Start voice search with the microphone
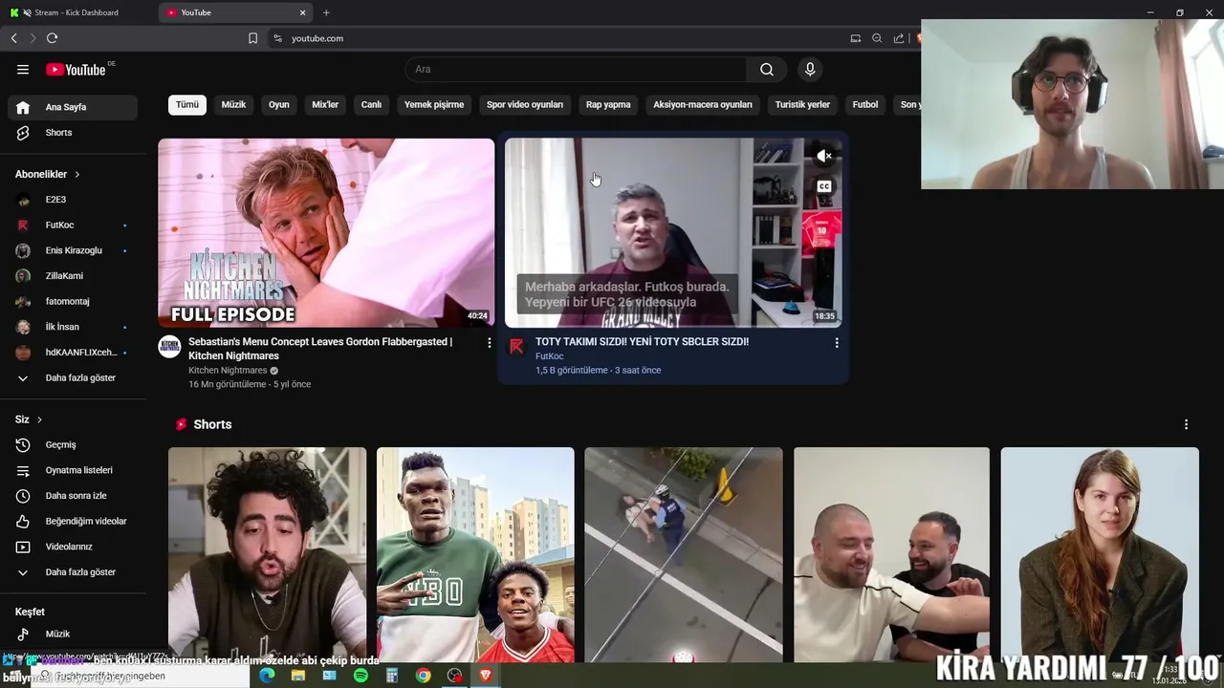 coord(810,69)
